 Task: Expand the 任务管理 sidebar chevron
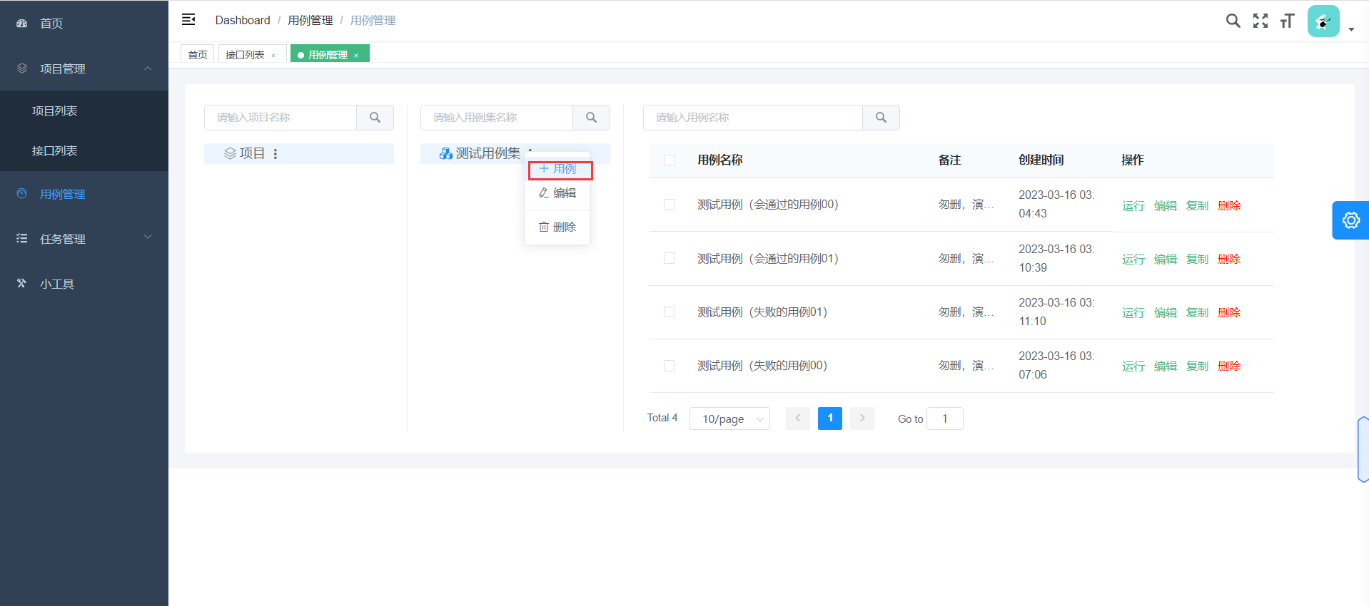click(x=148, y=237)
